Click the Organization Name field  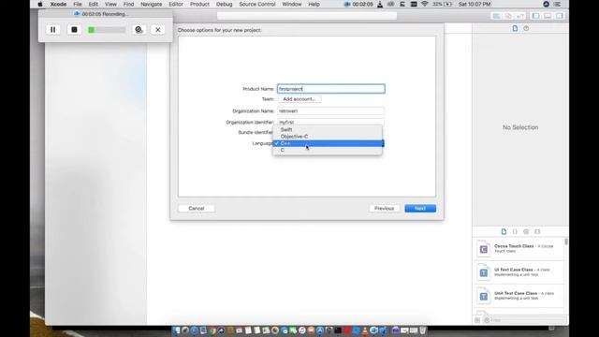[x=330, y=110]
